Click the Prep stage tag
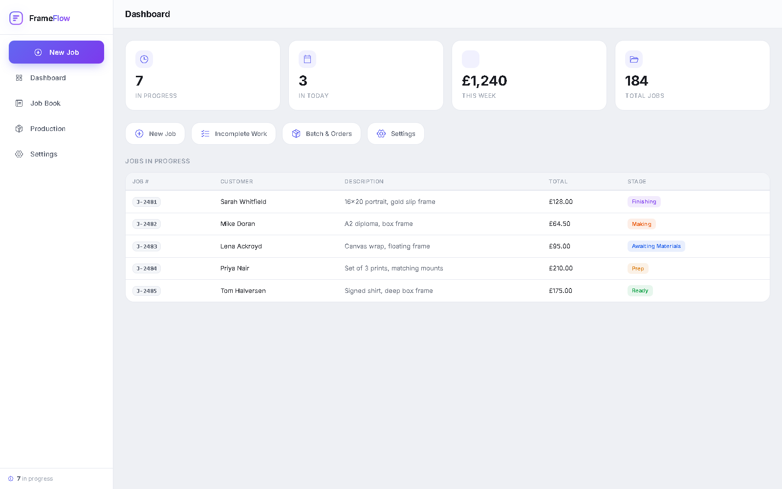The image size is (782, 489). [x=638, y=268]
